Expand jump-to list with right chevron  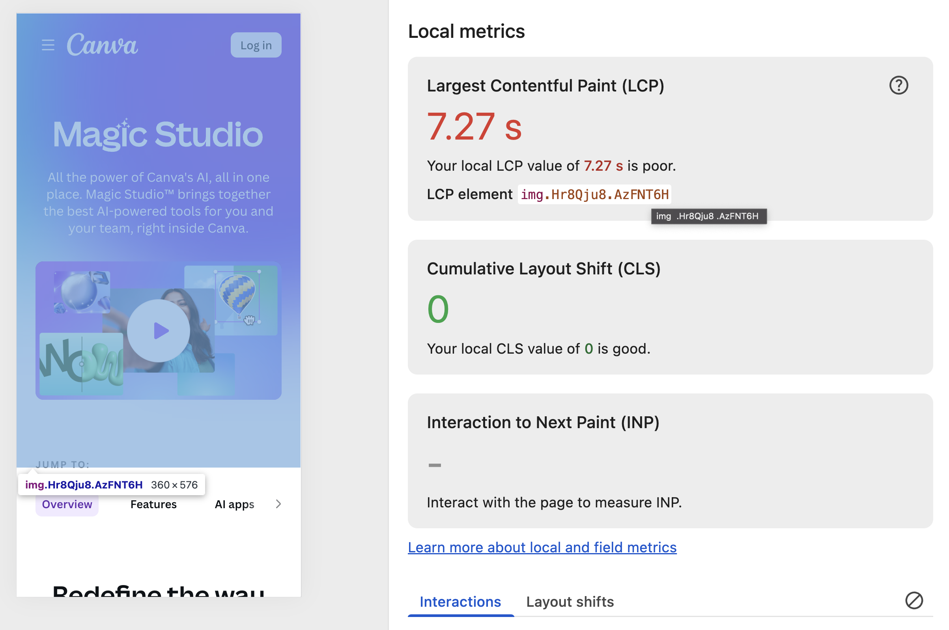(x=278, y=504)
